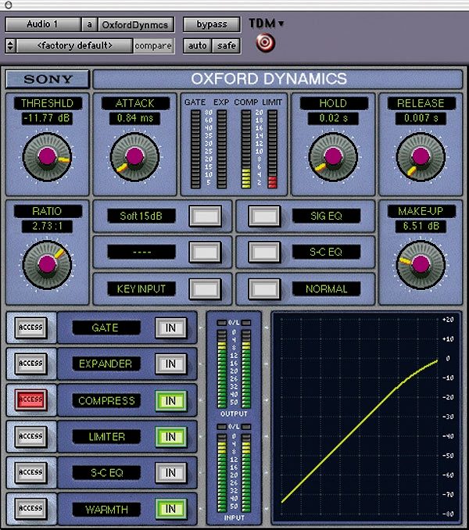Toggle the button next to the dashes display
Viewport: 469px width, 530px height.
click(x=205, y=252)
